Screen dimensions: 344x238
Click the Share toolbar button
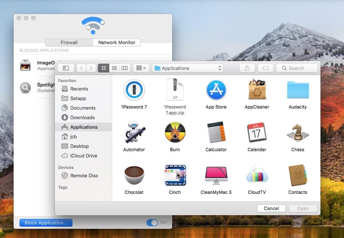click(x=247, y=68)
